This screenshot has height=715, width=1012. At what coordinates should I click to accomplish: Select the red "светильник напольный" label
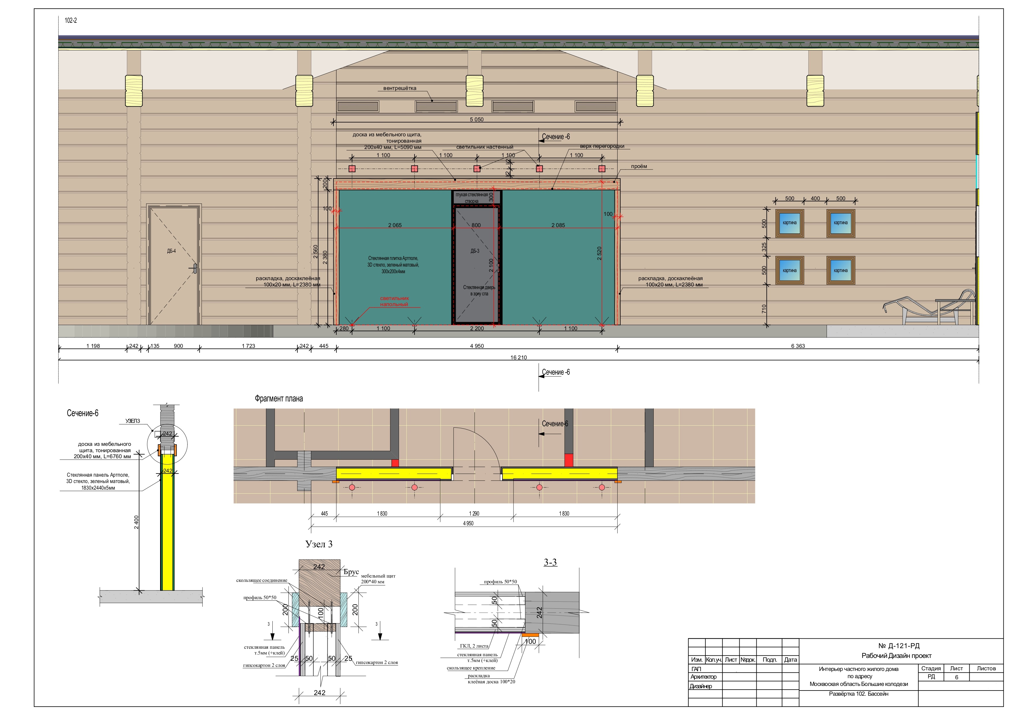394,301
